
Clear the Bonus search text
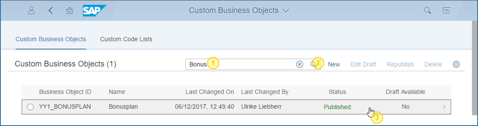pos(299,64)
